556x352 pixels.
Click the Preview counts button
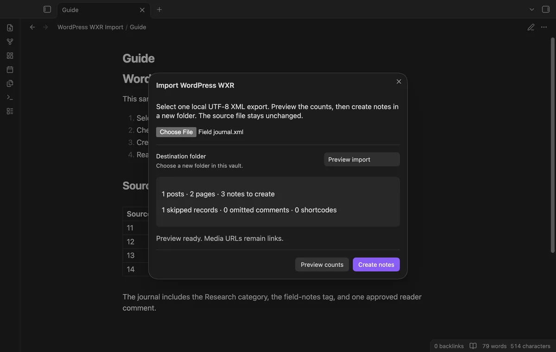click(x=322, y=264)
